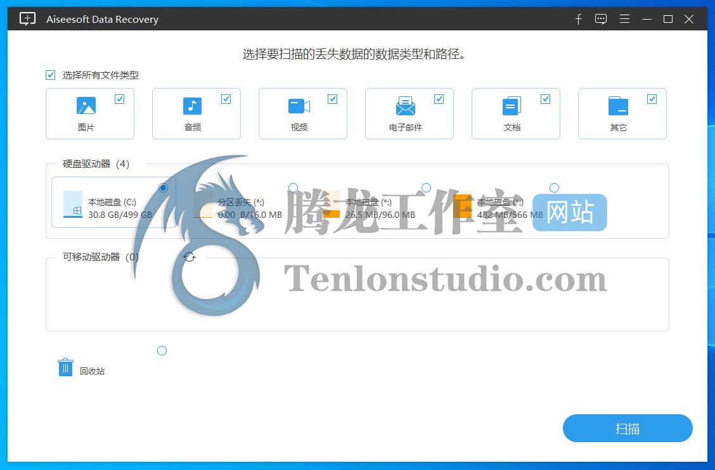Click the 分区丢失 lost partition drive icon
This screenshot has height=470, width=715.
(203, 204)
